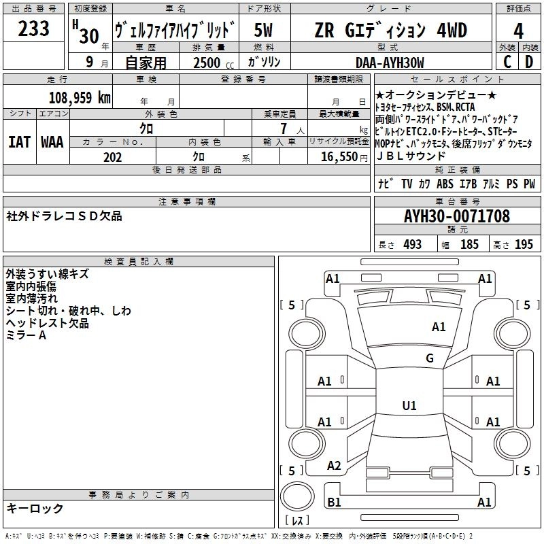This screenshot has width=544, height=544.
Task: Select the ABS equipment code
Action: click(x=445, y=184)
